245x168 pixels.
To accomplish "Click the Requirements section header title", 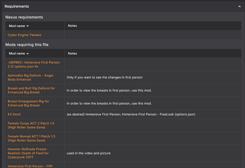I will click(17, 6).
